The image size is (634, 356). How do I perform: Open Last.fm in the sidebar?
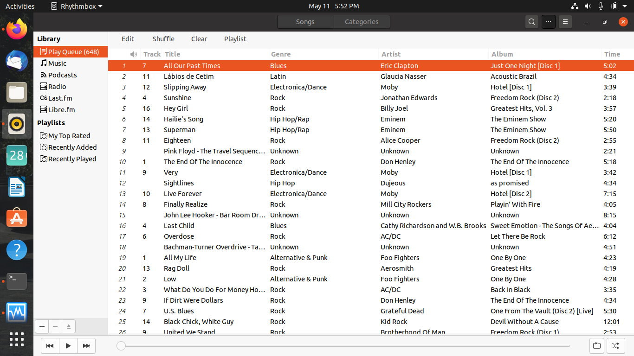71,98
